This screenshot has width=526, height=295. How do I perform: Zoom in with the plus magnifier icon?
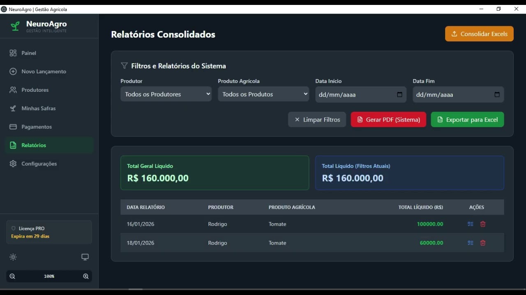pyautogui.click(x=86, y=276)
